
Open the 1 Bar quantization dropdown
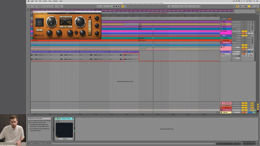60,6
